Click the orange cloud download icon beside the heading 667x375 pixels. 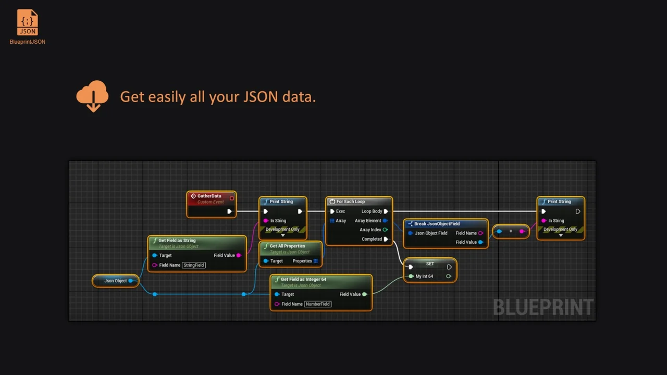92,96
